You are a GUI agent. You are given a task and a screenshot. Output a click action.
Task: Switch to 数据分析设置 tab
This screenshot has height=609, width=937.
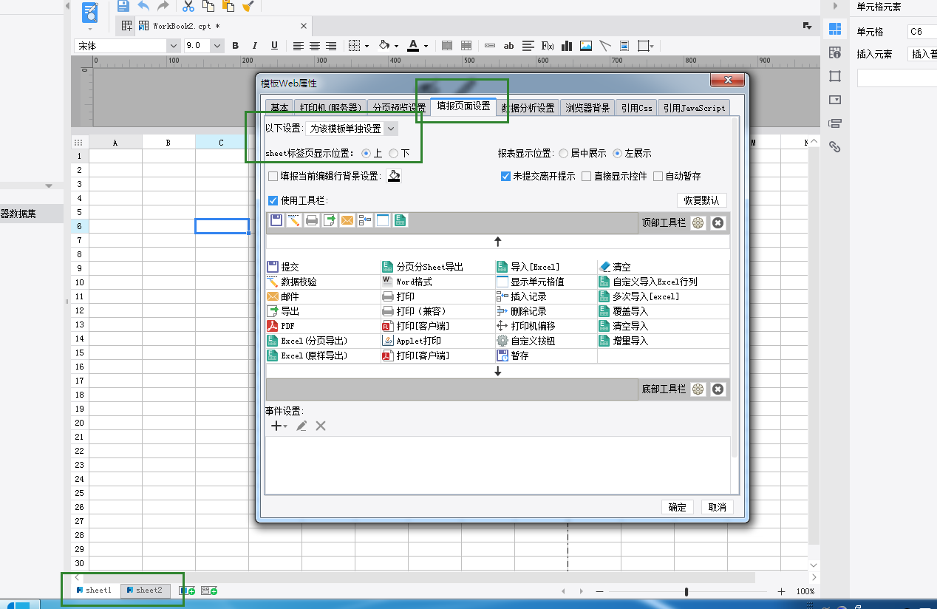click(x=528, y=107)
